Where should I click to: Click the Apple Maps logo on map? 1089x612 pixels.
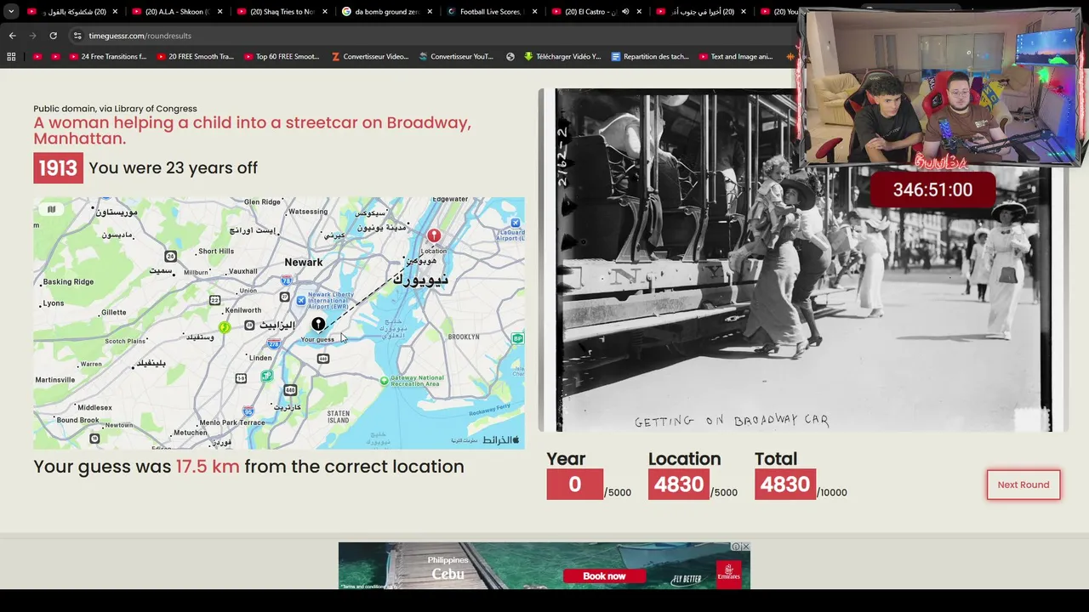500,439
